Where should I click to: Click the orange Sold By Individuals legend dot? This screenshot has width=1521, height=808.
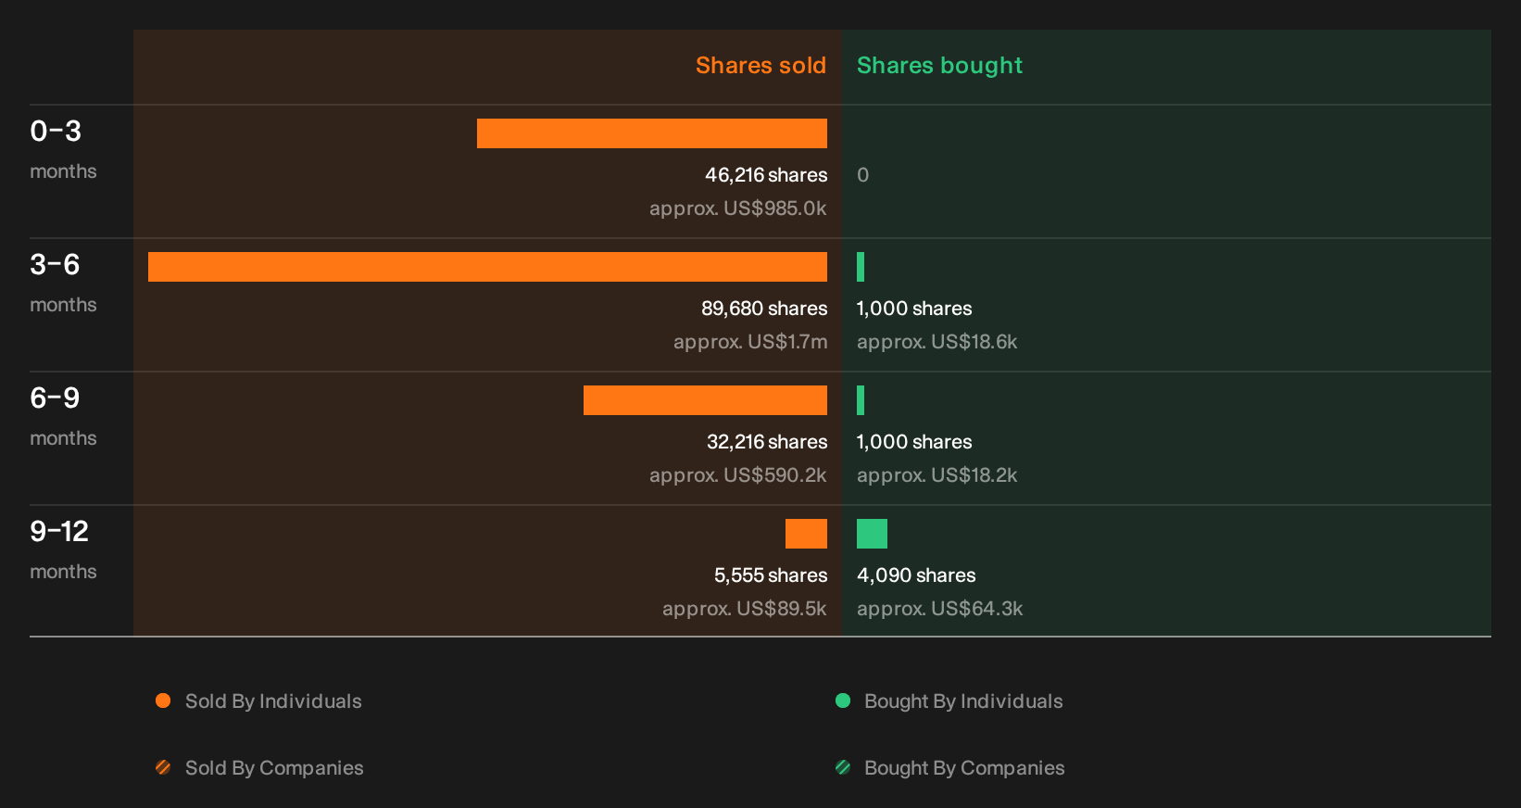tap(163, 701)
